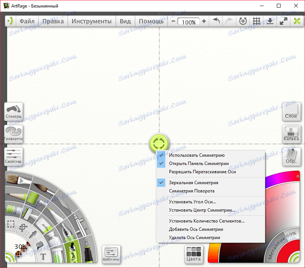Open the Слои layers panel
Viewport: 305px width, 268px height.
pos(291,112)
